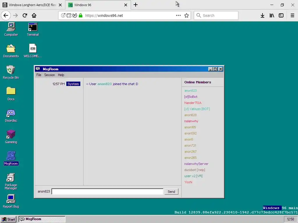Go forward with the browser forward arrow
The width and height of the screenshot is (298, 223).
(15, 15)
